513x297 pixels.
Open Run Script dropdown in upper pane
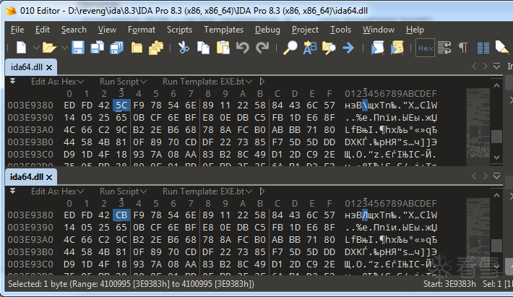(x=123, y=82)
